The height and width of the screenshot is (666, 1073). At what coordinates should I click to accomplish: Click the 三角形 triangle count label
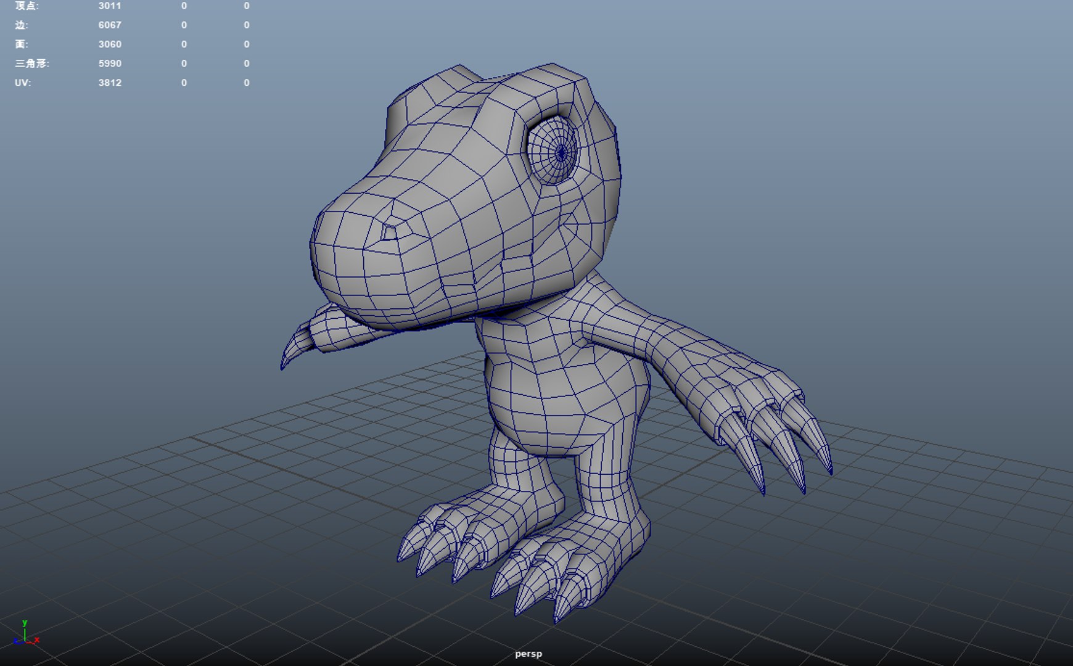32,63
